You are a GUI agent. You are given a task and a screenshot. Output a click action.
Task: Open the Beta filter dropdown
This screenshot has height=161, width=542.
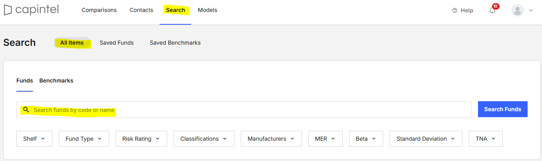366,139
